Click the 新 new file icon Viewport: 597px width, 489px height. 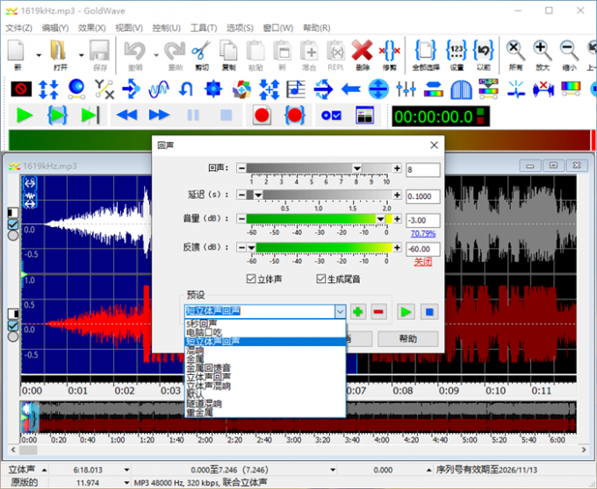point(17,51)
